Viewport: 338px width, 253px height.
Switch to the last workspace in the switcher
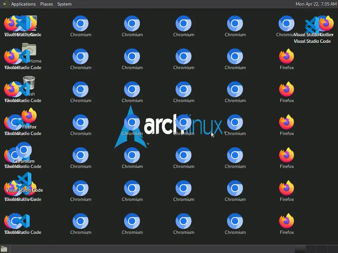pyautogui.click(x=332, y=249)
